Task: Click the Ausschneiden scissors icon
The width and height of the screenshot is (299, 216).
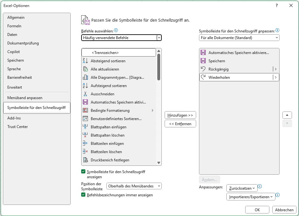Action: pyautogui.click(x=85, y=94)
